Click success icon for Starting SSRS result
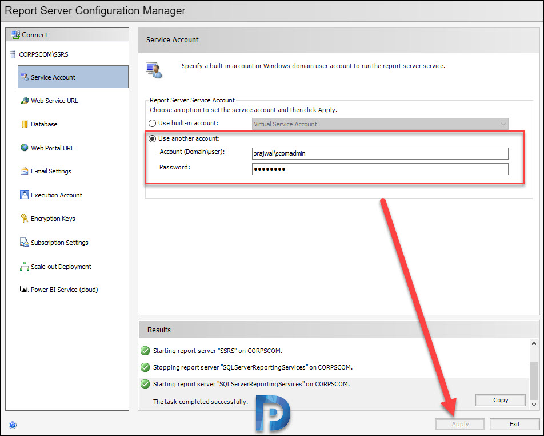 145,351
